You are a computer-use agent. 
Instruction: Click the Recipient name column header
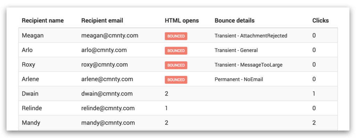pos(43,20)
